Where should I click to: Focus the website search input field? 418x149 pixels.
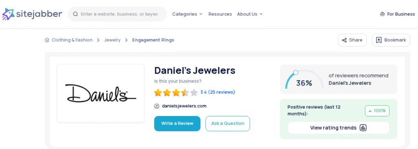[x=119, y=14]
